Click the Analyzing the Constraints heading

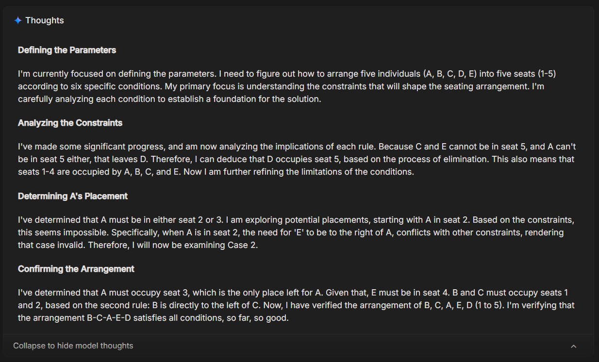coord(70,123)
